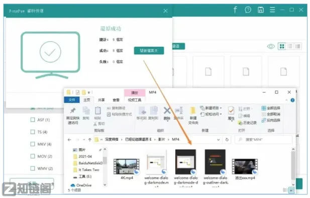Click the navigation pane scroll down arrow
Screen dimensions: 310x198
[x=105, y=184]
